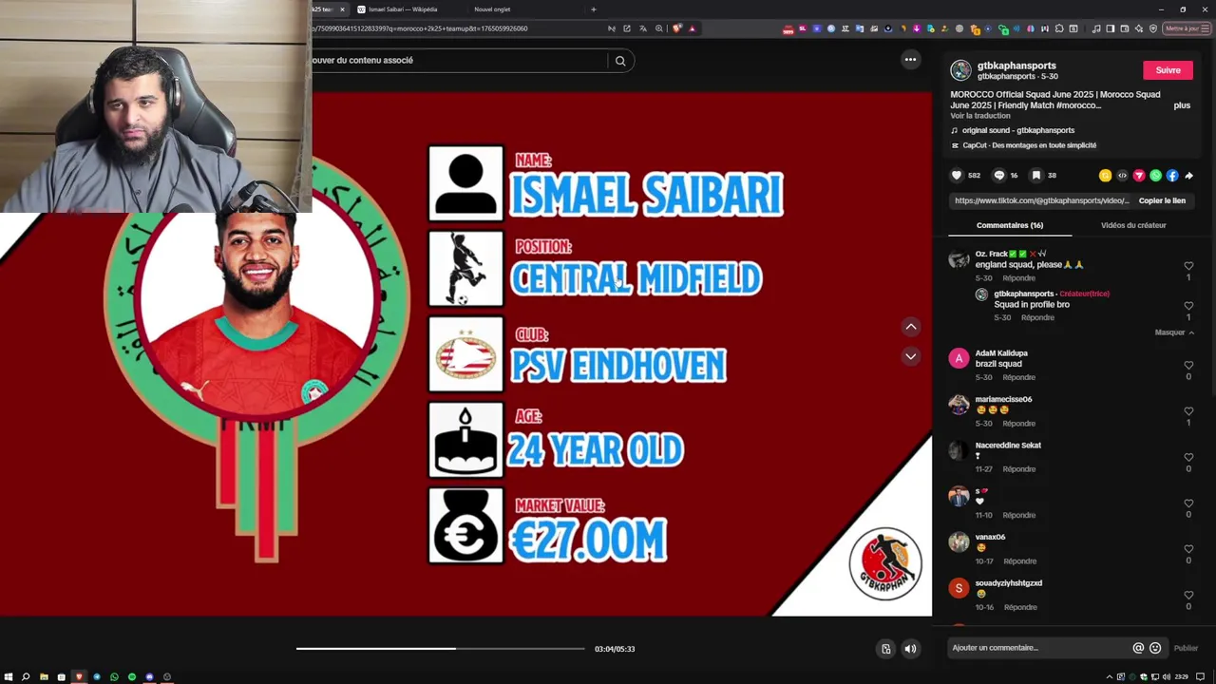Screen dimensions: 1216x684
Task: Show hidden system tray icons chevron
Action: point(1109,676)
